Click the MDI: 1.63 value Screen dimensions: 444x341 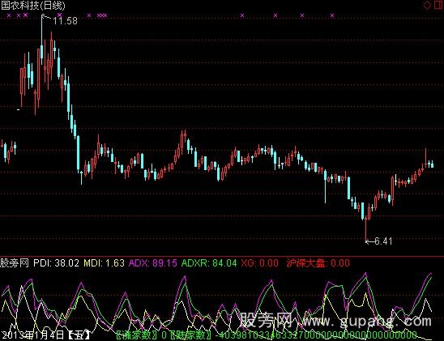(104, 263)
